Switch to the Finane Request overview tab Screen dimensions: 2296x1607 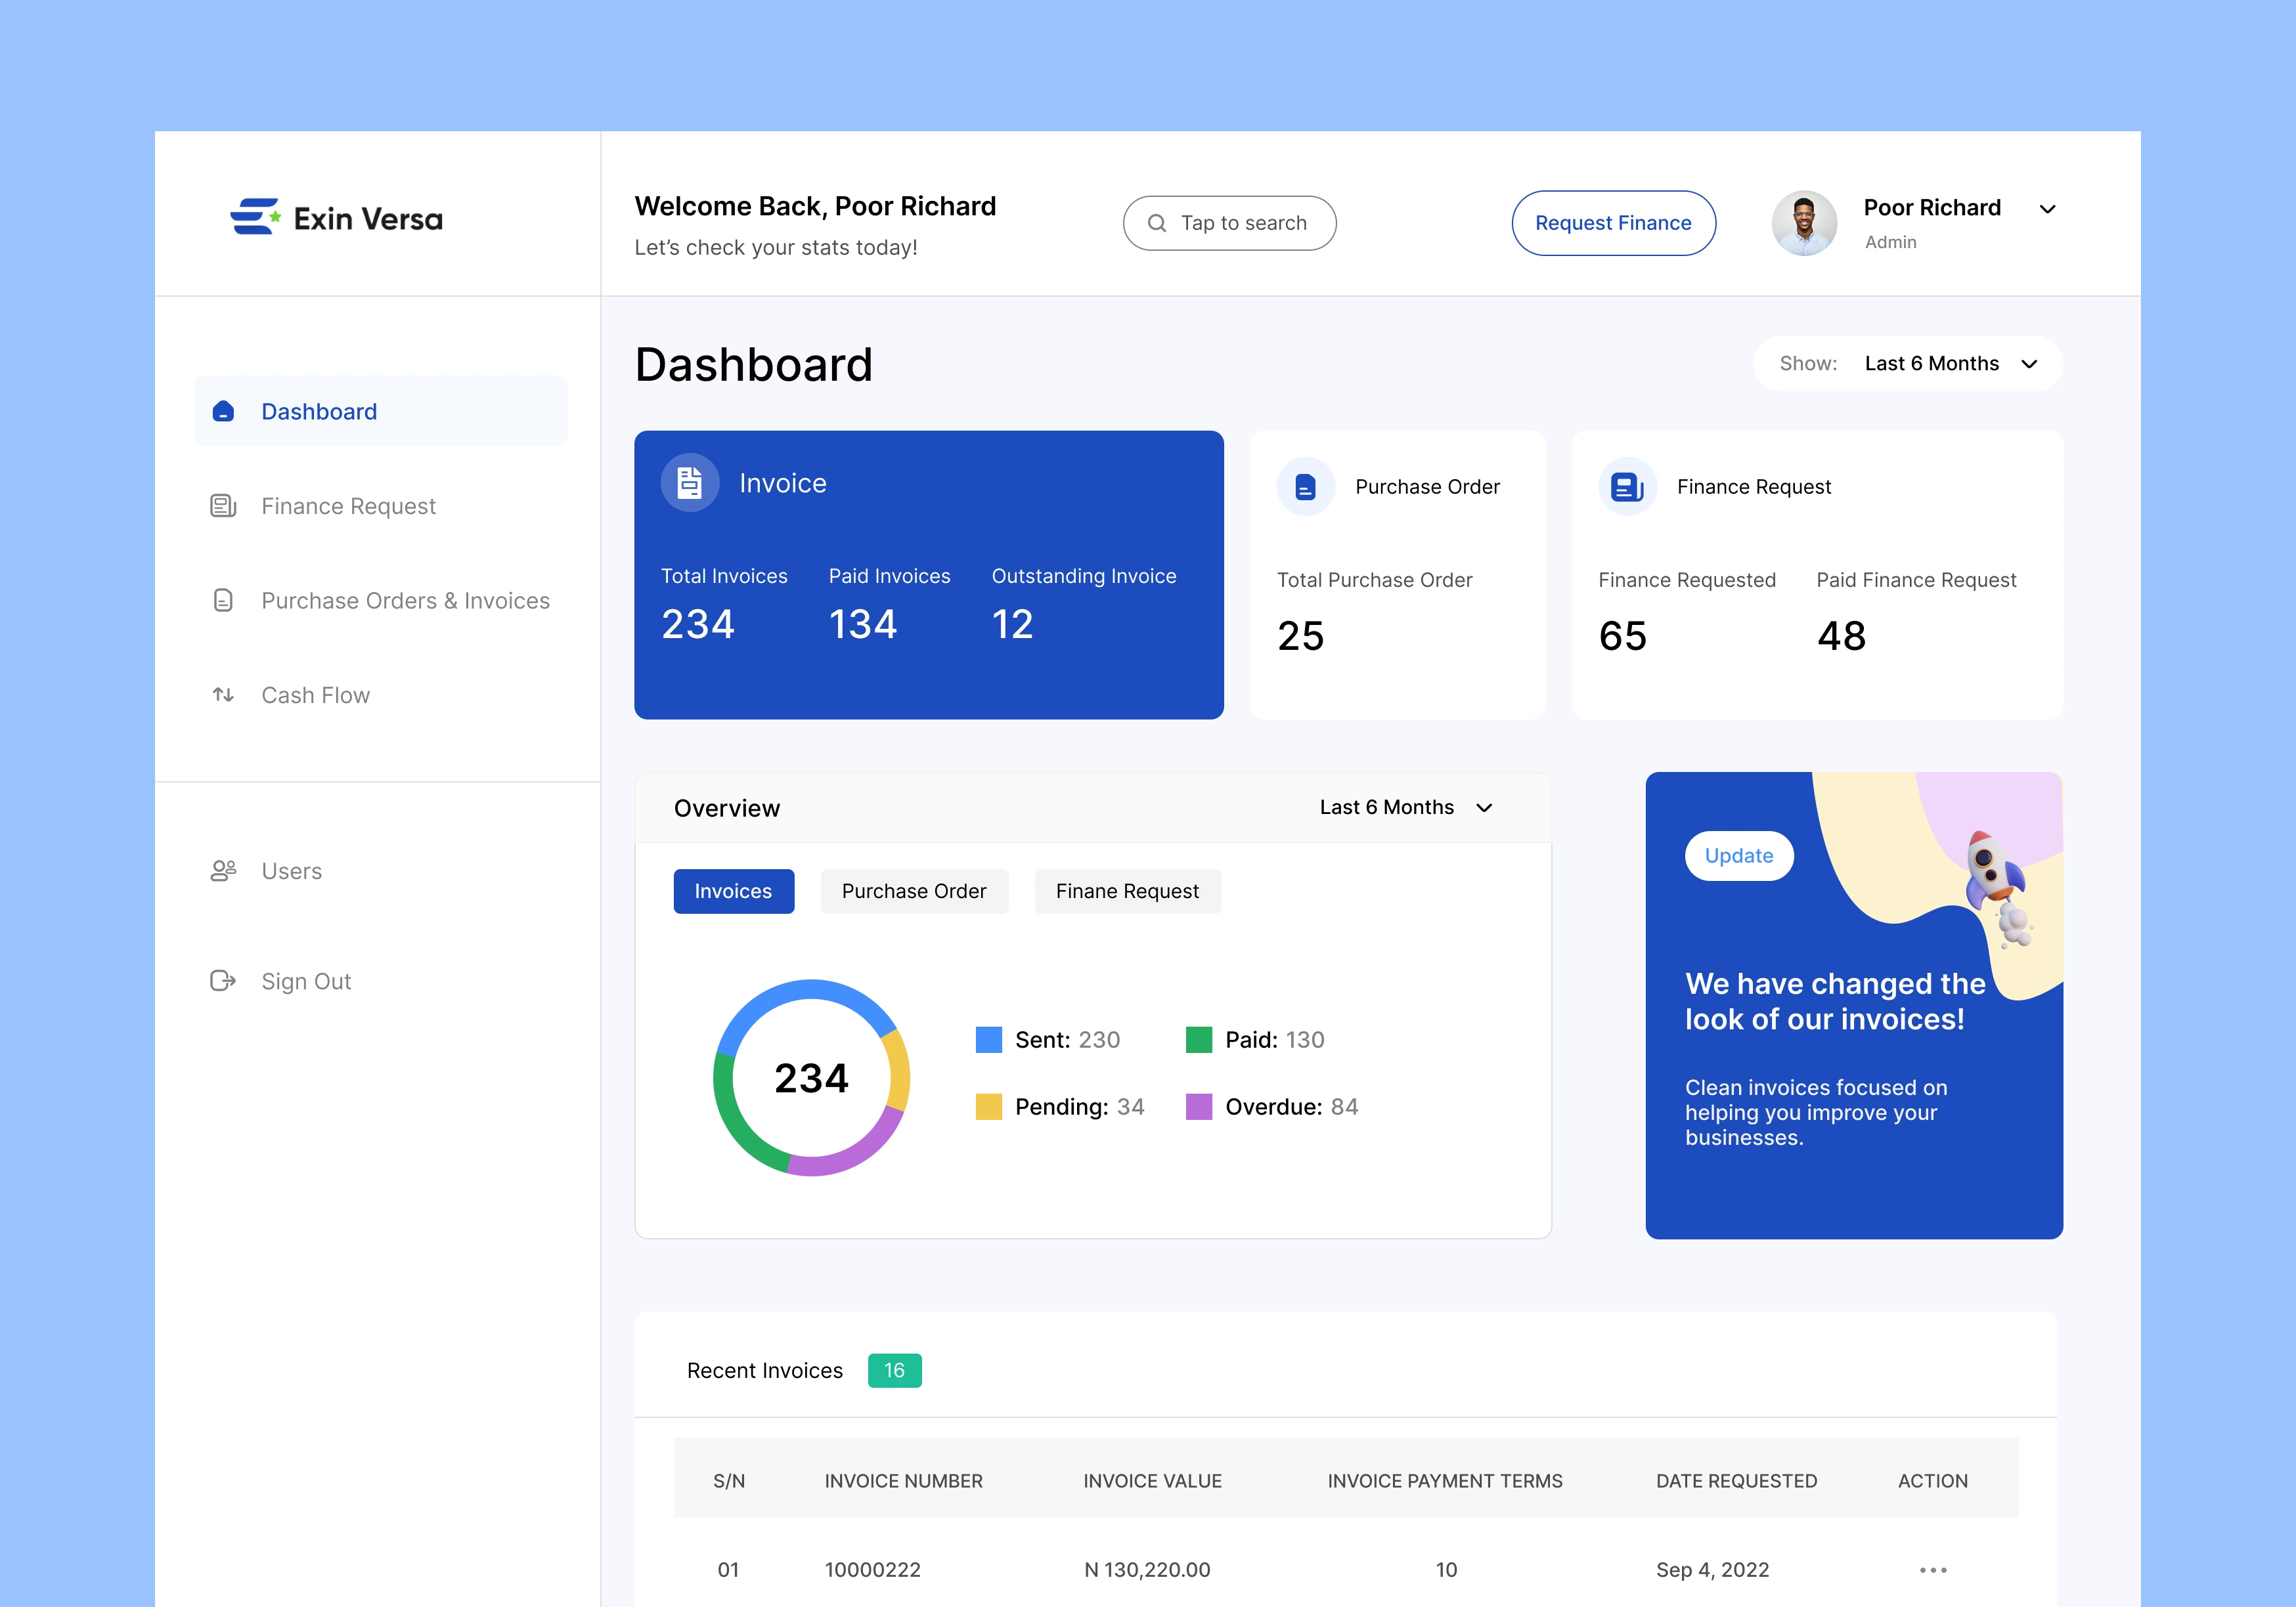(x=1127, y=891)
